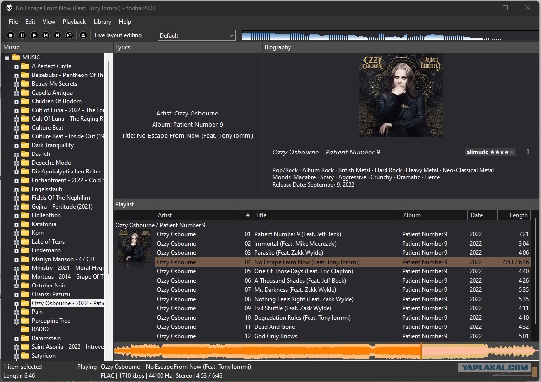Open the Default playback order dropdown

coord(197,36)
